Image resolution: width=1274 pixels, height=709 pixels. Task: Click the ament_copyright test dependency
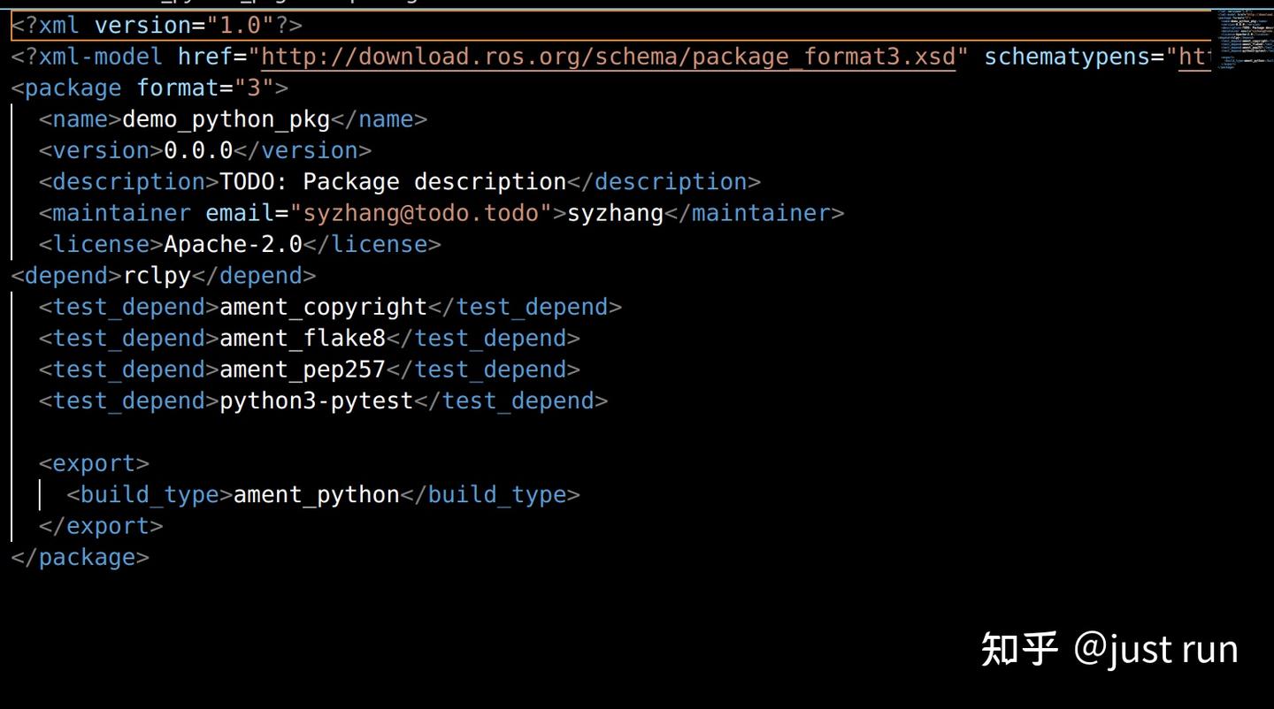coord(323,308)
